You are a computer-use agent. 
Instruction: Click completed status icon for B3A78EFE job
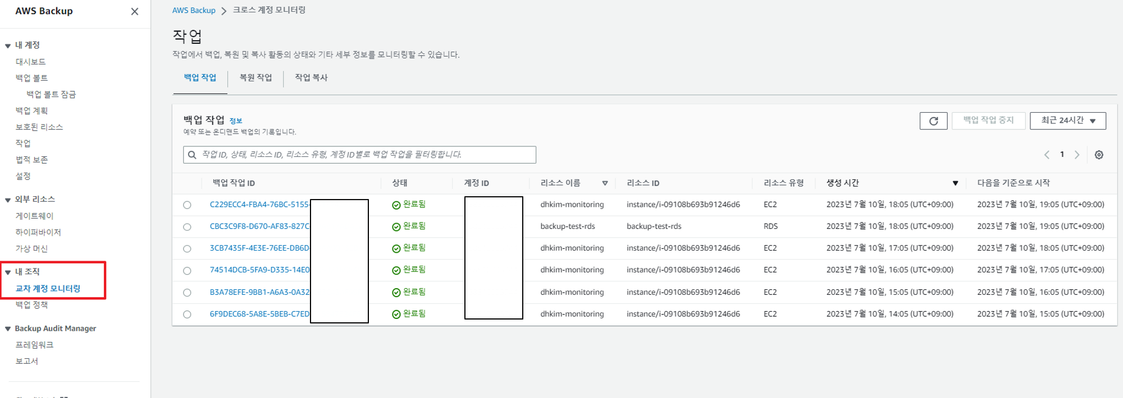click(x=396, y=293)
